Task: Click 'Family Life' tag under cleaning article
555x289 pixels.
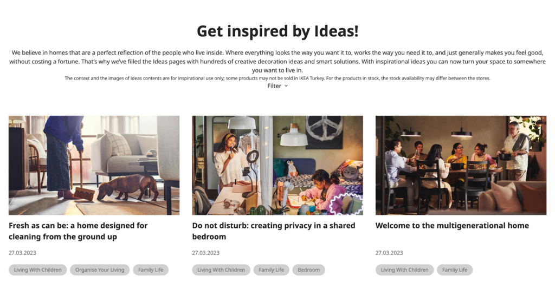Action: [x=151, y=270]
